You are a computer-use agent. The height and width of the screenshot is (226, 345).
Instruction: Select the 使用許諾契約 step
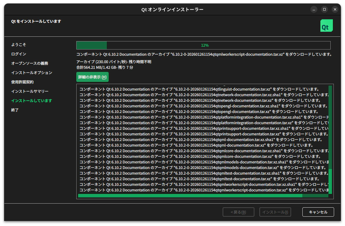(x=22, y=82)
